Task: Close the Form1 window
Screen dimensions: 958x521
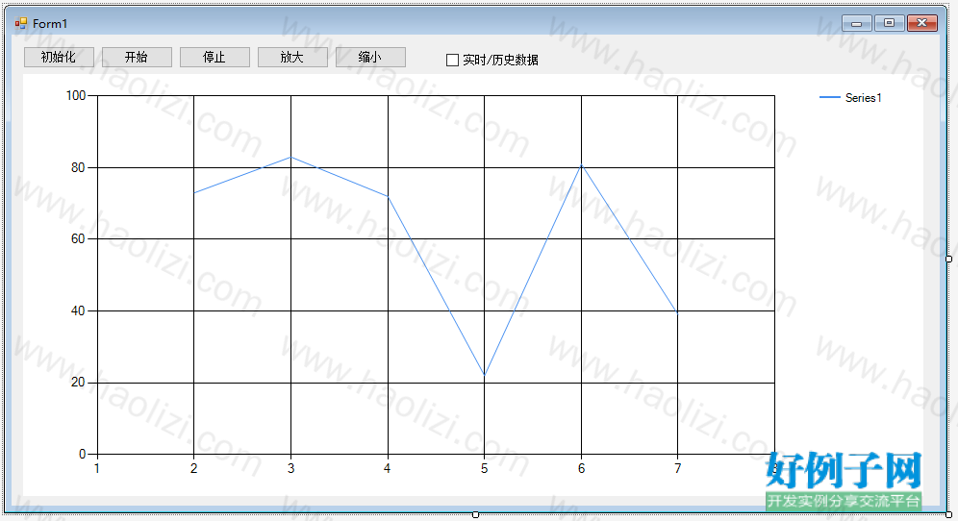Action: tap(922, 23)
